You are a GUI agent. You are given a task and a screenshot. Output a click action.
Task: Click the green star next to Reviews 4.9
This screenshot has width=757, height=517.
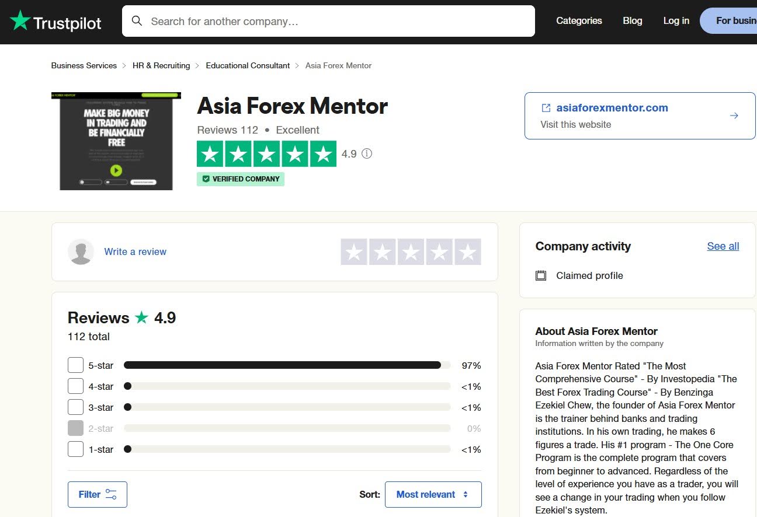click(141, 317)
